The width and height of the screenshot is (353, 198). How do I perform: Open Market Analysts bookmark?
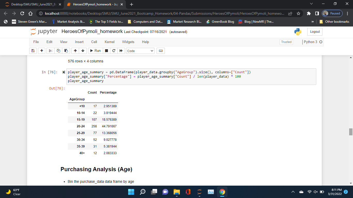click(68, 22)
